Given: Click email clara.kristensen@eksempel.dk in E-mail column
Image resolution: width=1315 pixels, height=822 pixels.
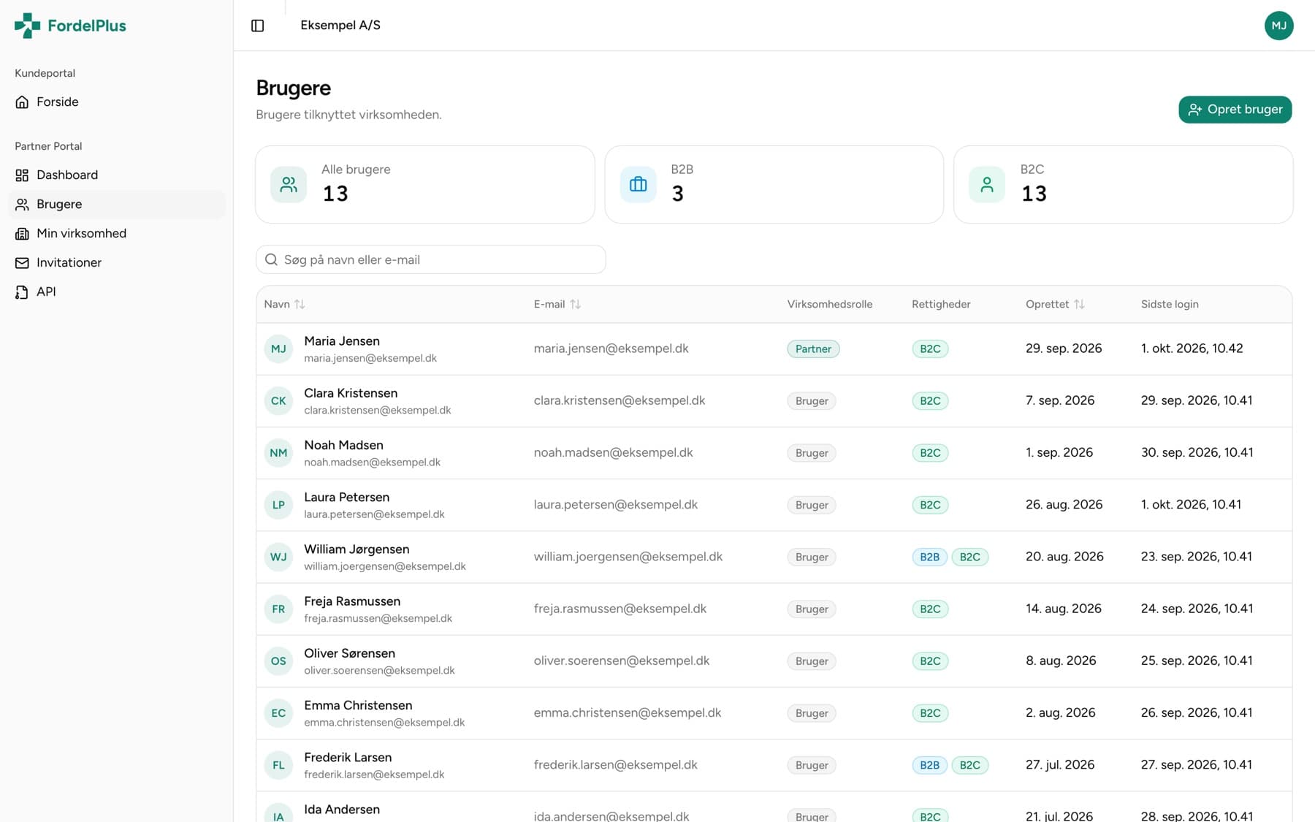Looking at the screenshot, I should (620, 400).
